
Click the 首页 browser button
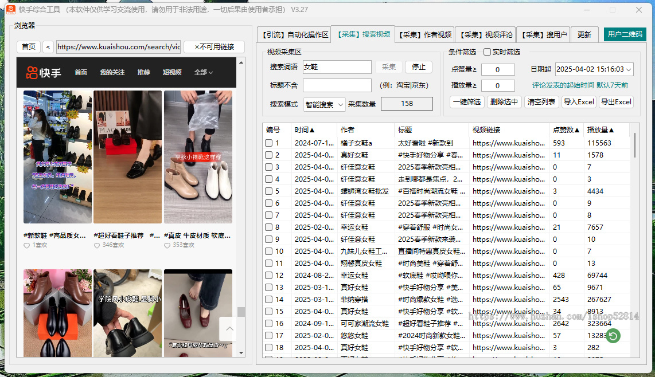pyautogui.click(x=29, y=47)
